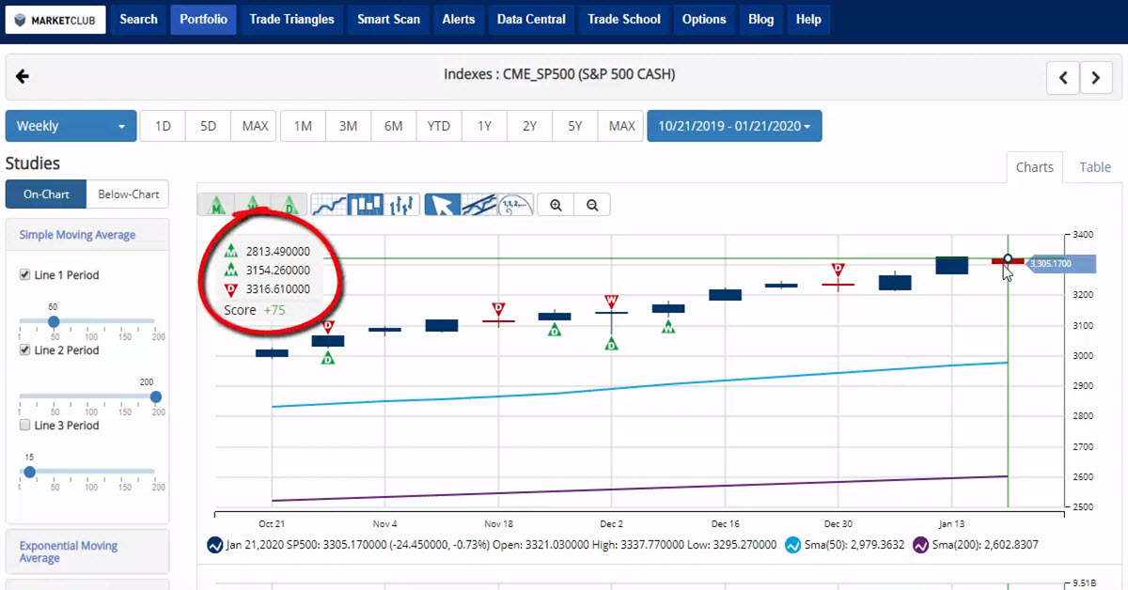Viewport: 1128px width, 590px height.
Task: Select the trend channel drawing tool
Action: click(478, 205)
